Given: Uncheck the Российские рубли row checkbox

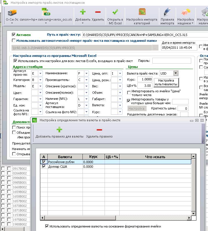Looking at the screenshot, I should pyautogui.click(x=44, y=162).
